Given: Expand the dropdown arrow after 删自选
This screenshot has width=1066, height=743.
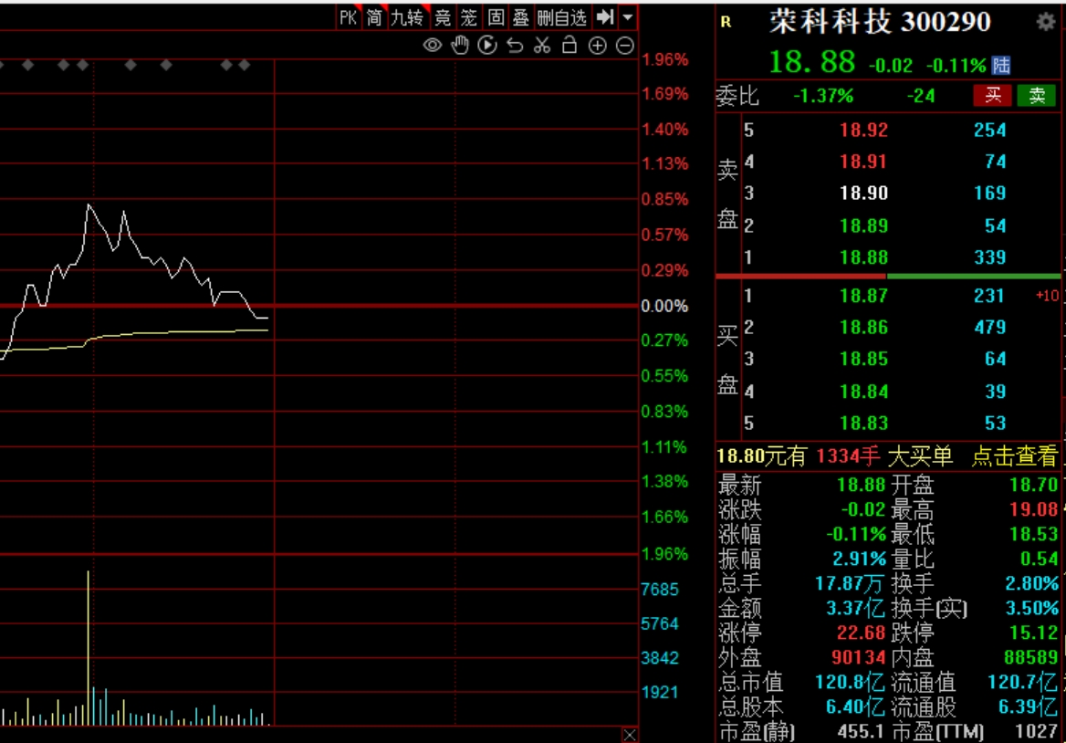Looking at the screenshot, I should (628, 17).
